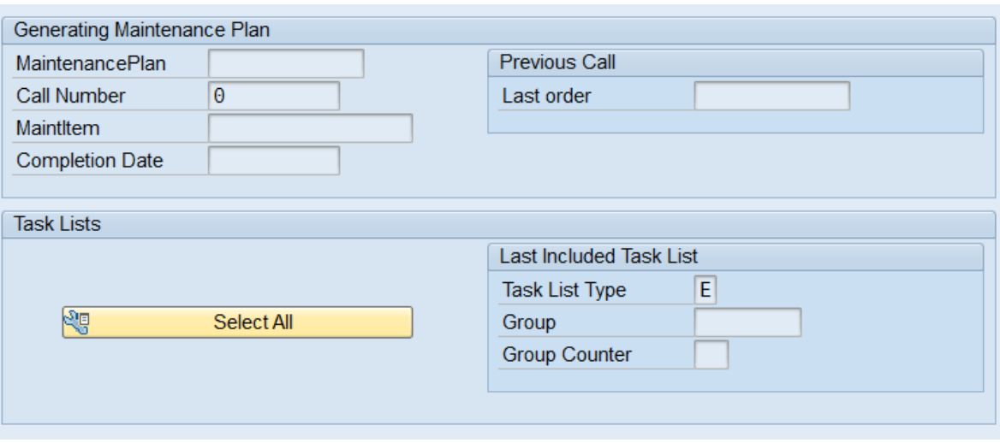Image resolution: width=1000 pixels, height=443 pixels.
Task: Click the Group Counter label text
Action: [567, 355]
